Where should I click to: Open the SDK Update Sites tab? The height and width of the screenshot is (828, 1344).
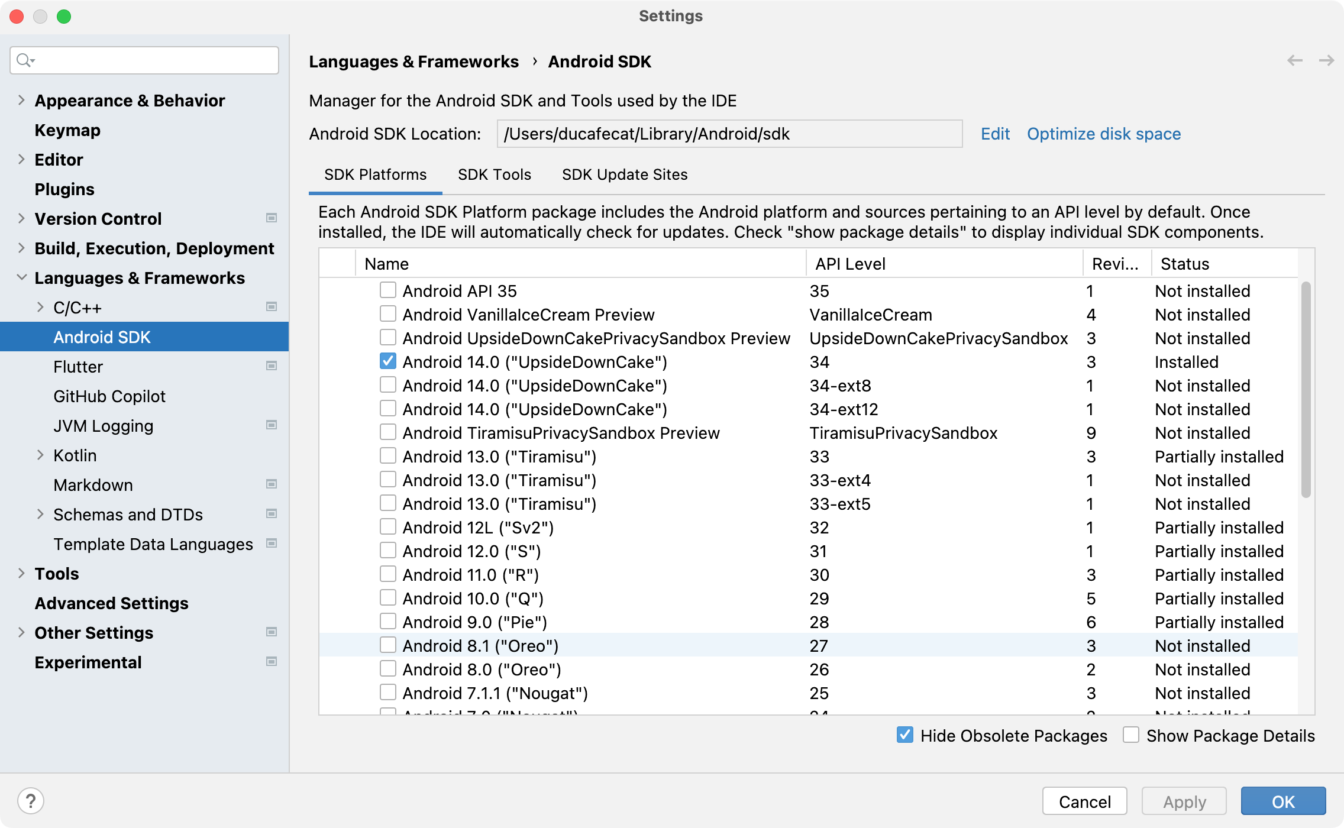point(624,174)
